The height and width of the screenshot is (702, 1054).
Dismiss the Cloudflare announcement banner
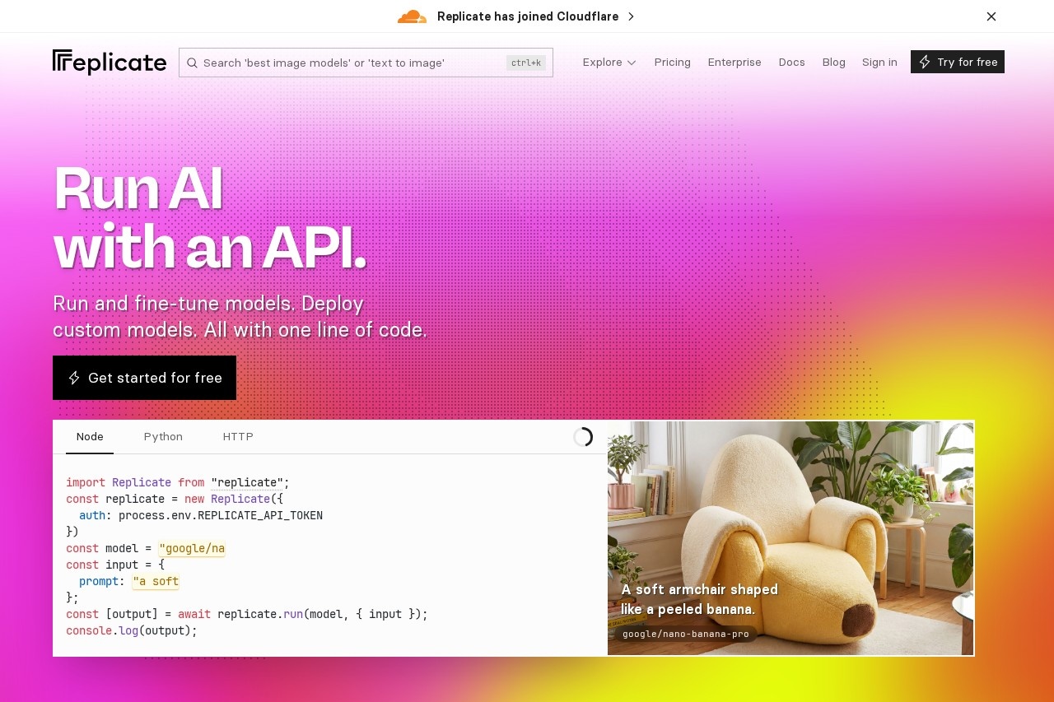pyautogui.click(x=991, y=16)
